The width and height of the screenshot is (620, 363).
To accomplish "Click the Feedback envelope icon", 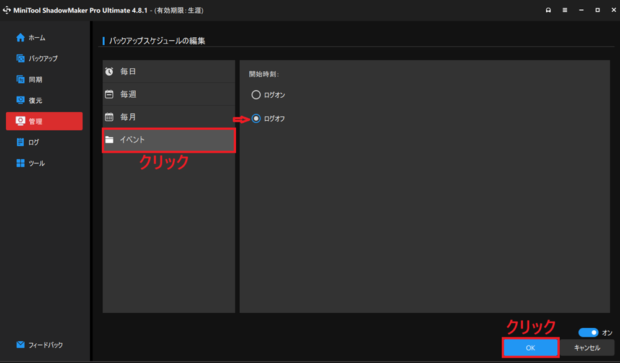I will tap(20, 345).
